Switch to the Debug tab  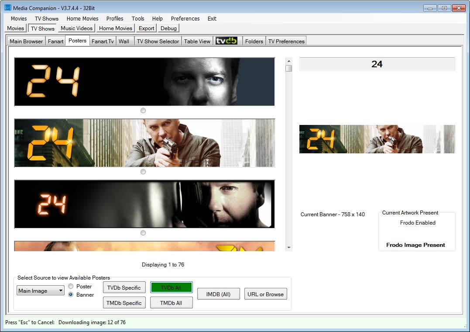pyautogui.click(x=168, y=28)
